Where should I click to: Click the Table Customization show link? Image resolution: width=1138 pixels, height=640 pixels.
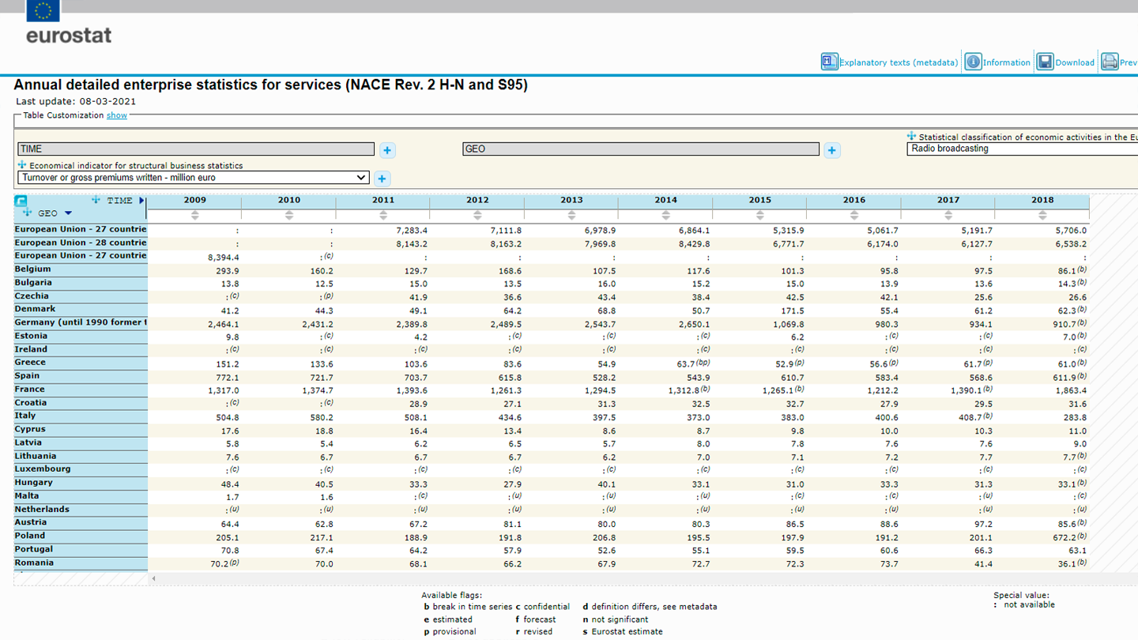(x=116, y=115)
